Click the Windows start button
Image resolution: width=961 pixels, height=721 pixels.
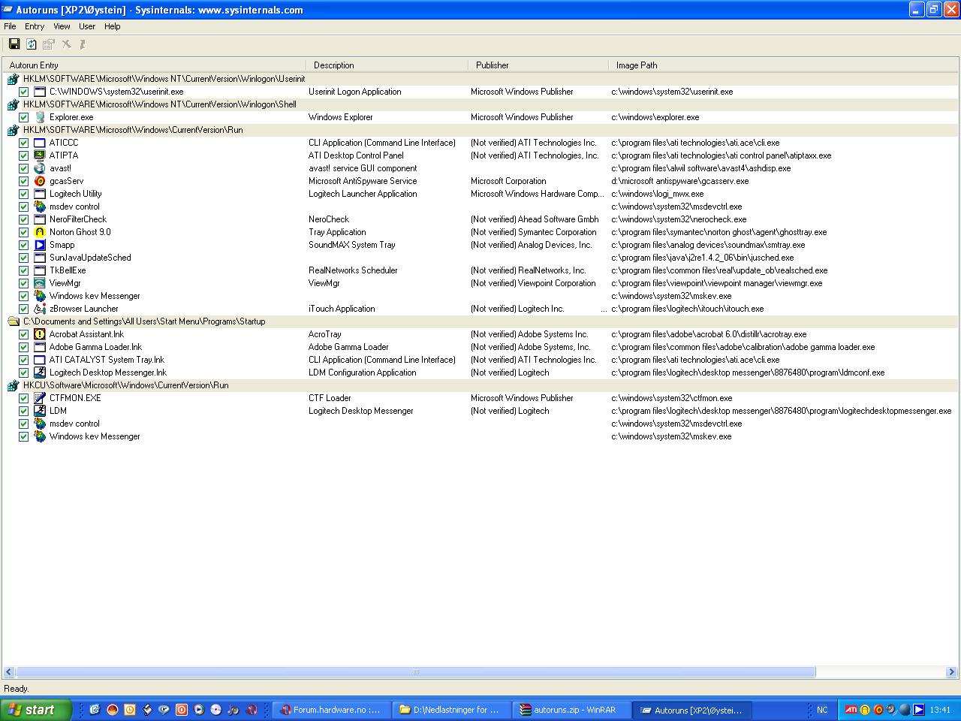pyautogui.click(x=35, y=710)
